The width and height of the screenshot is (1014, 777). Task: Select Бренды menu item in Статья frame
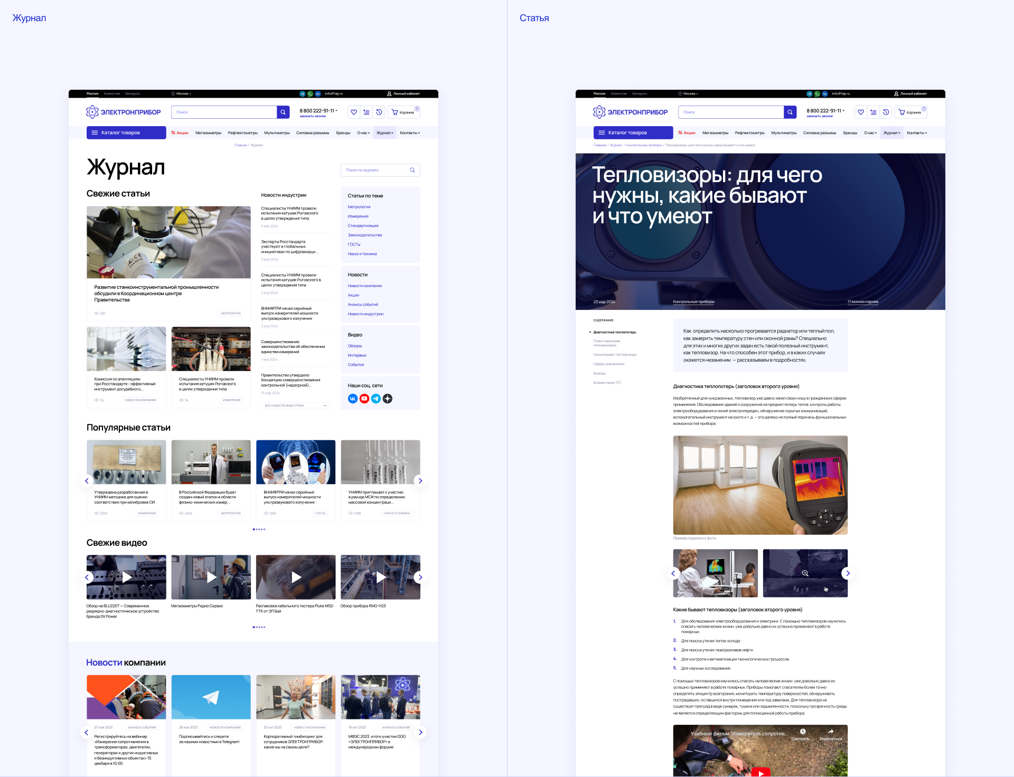tap(850, 133)
